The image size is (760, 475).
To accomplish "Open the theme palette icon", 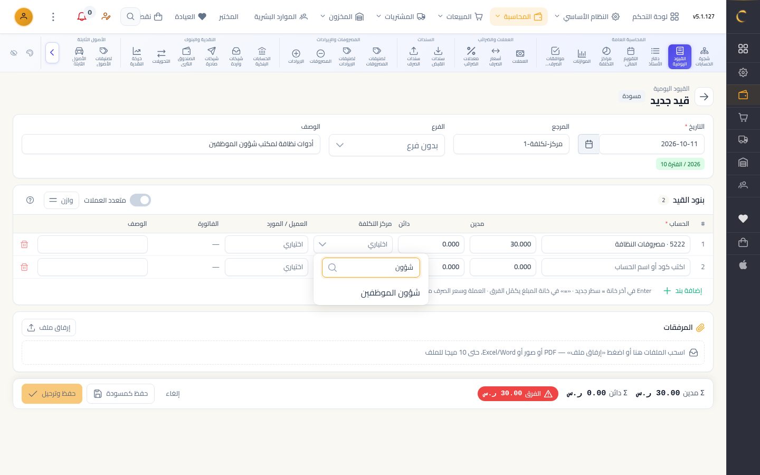I will [30, 53].
